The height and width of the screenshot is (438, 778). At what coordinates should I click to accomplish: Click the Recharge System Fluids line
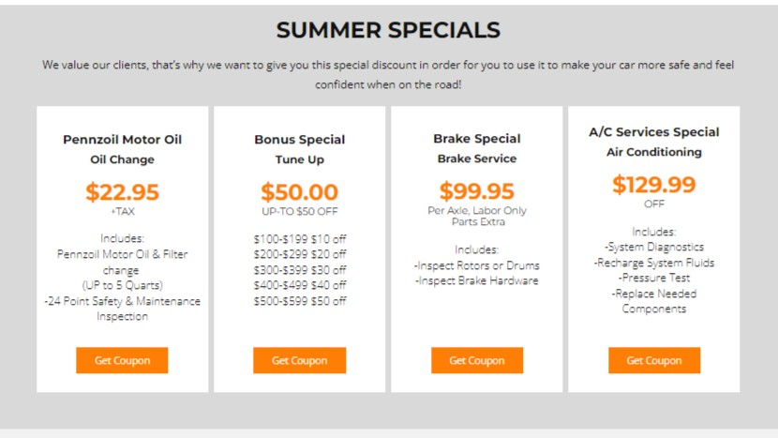(653, 263)
